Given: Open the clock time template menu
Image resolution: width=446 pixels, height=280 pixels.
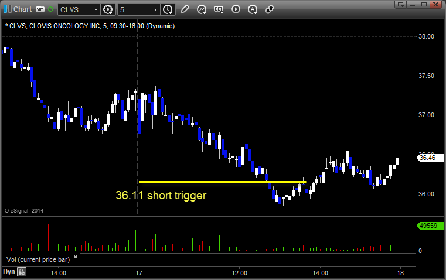Looking at the screenshot, I should 168,9.
